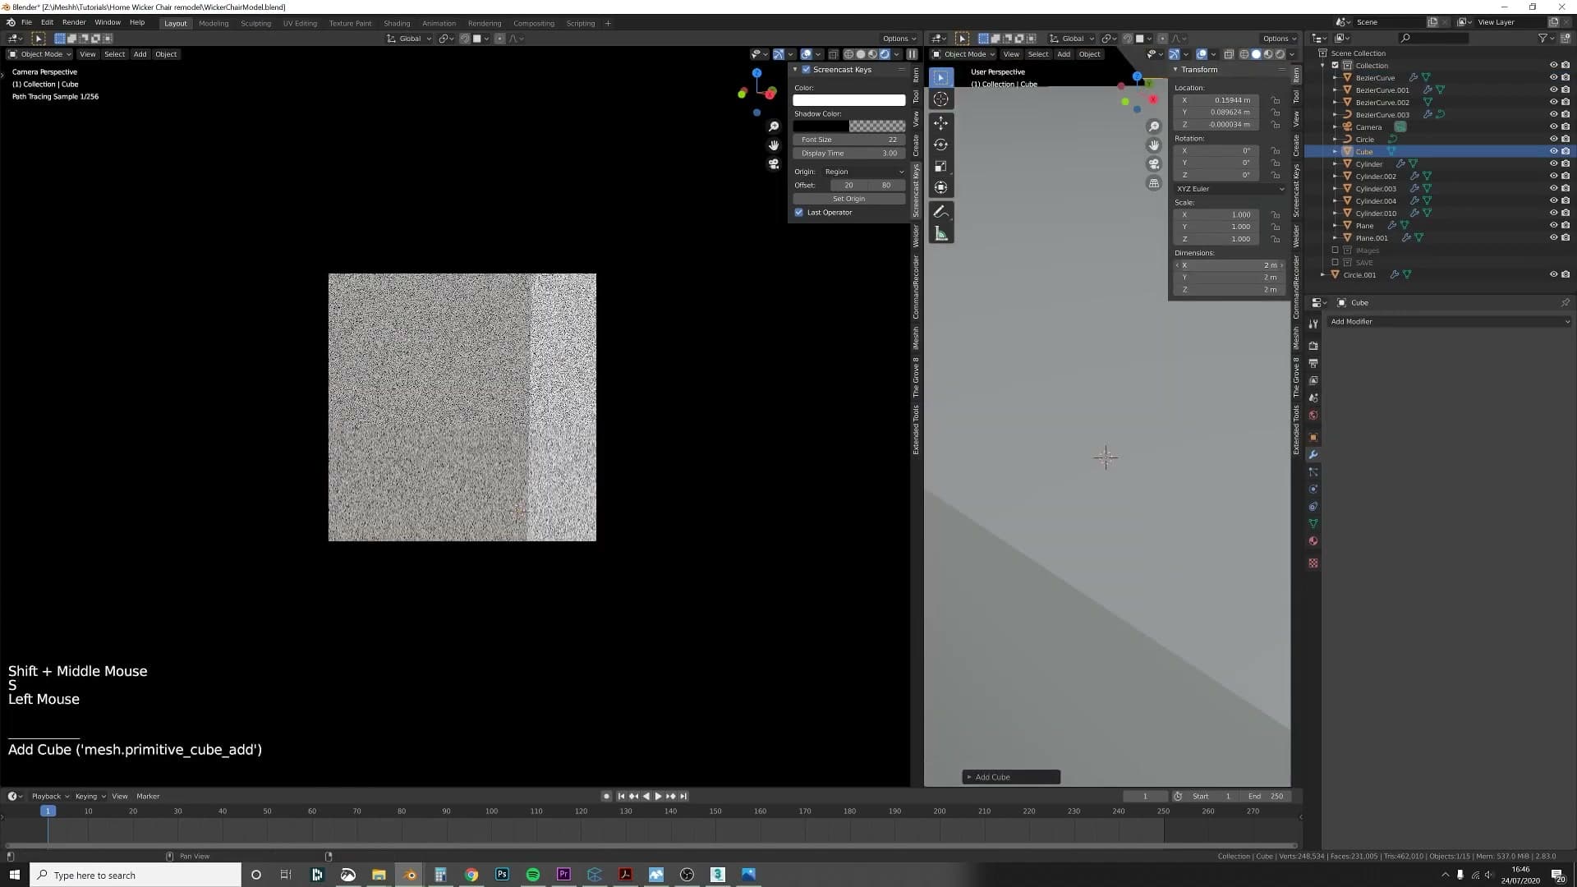Open Options in left viewport header

pyautogui.click(x=899, y=39)
